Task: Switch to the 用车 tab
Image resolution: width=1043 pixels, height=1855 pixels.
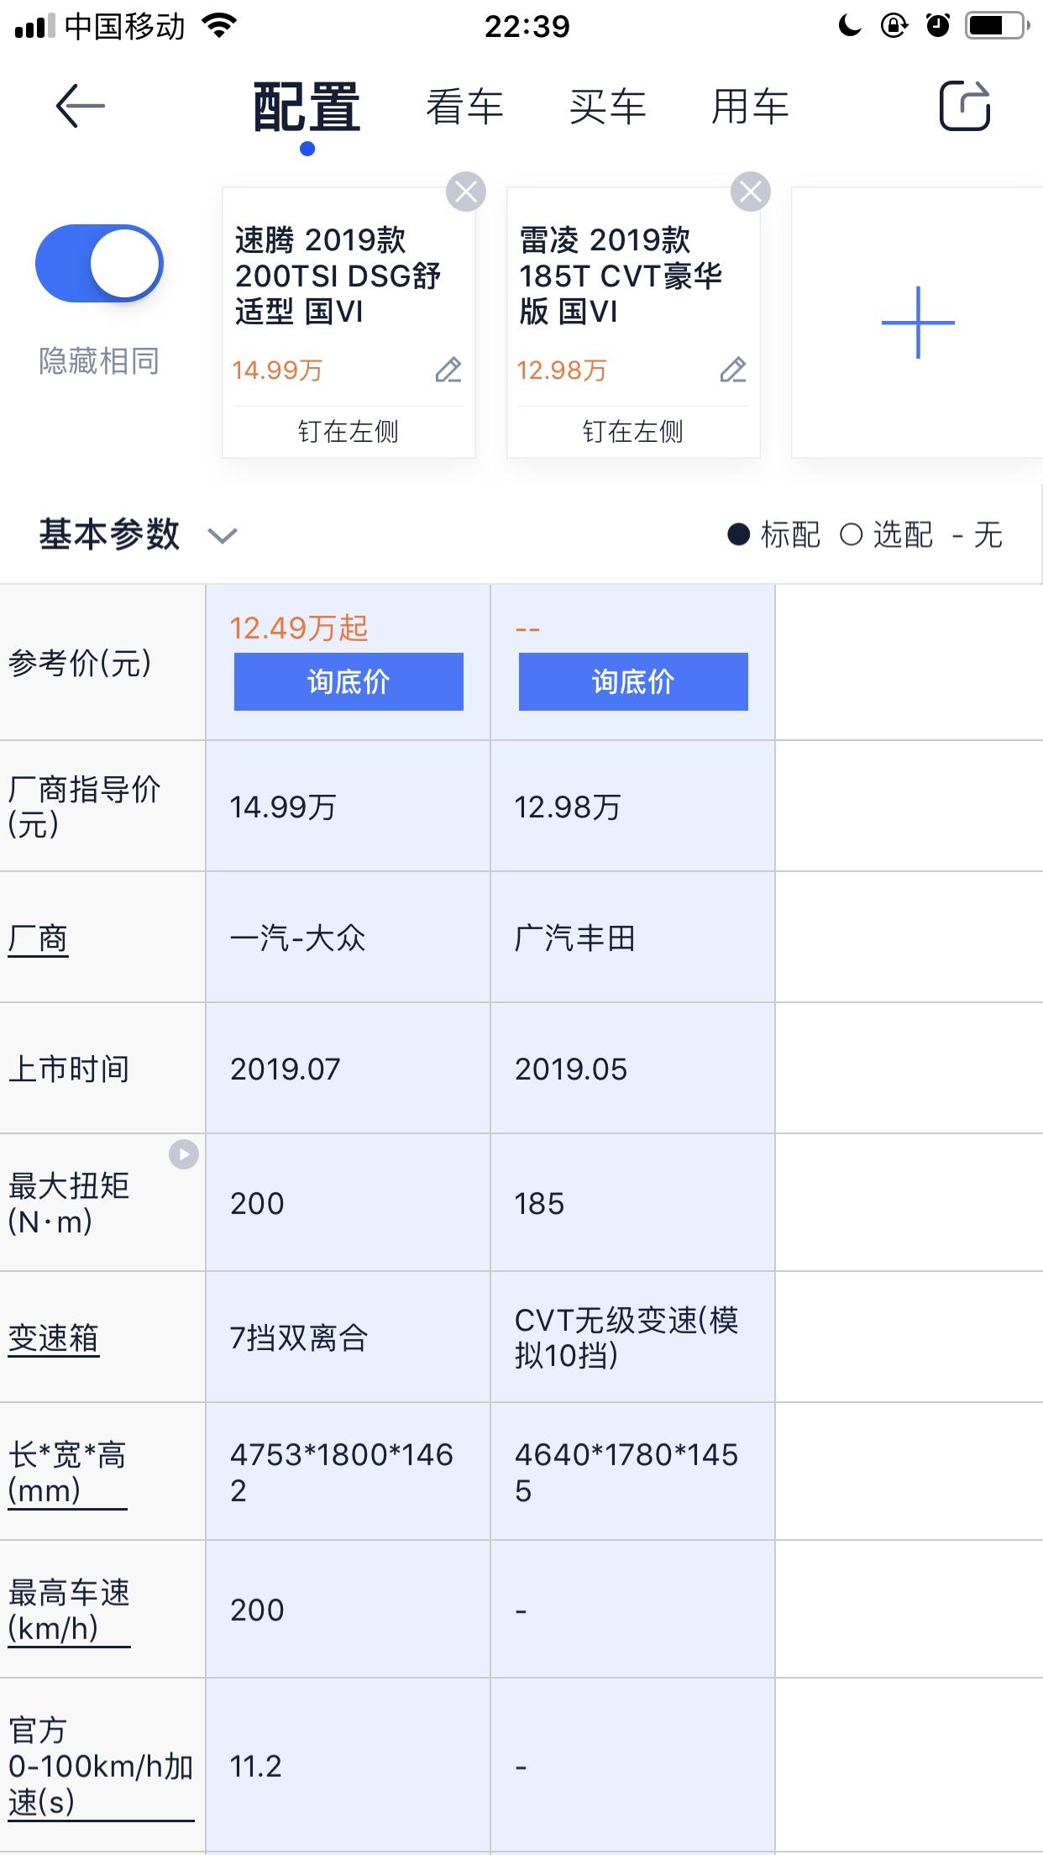Action: click(x=750, y=108)
